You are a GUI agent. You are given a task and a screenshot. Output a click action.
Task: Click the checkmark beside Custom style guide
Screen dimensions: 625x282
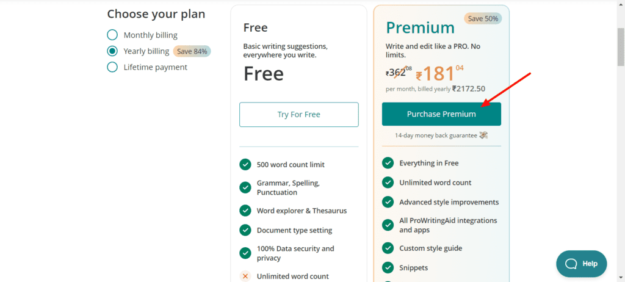tap(388, 248)
